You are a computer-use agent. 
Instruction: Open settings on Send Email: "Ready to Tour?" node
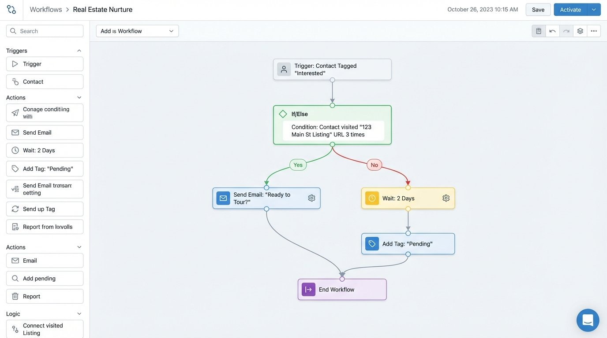coord(311,198)
